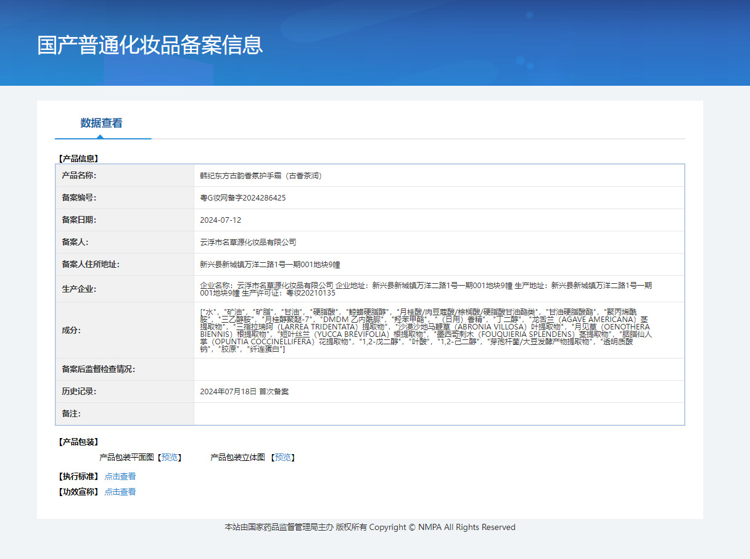Click the empty 备注 value cell

coord(439,414)
